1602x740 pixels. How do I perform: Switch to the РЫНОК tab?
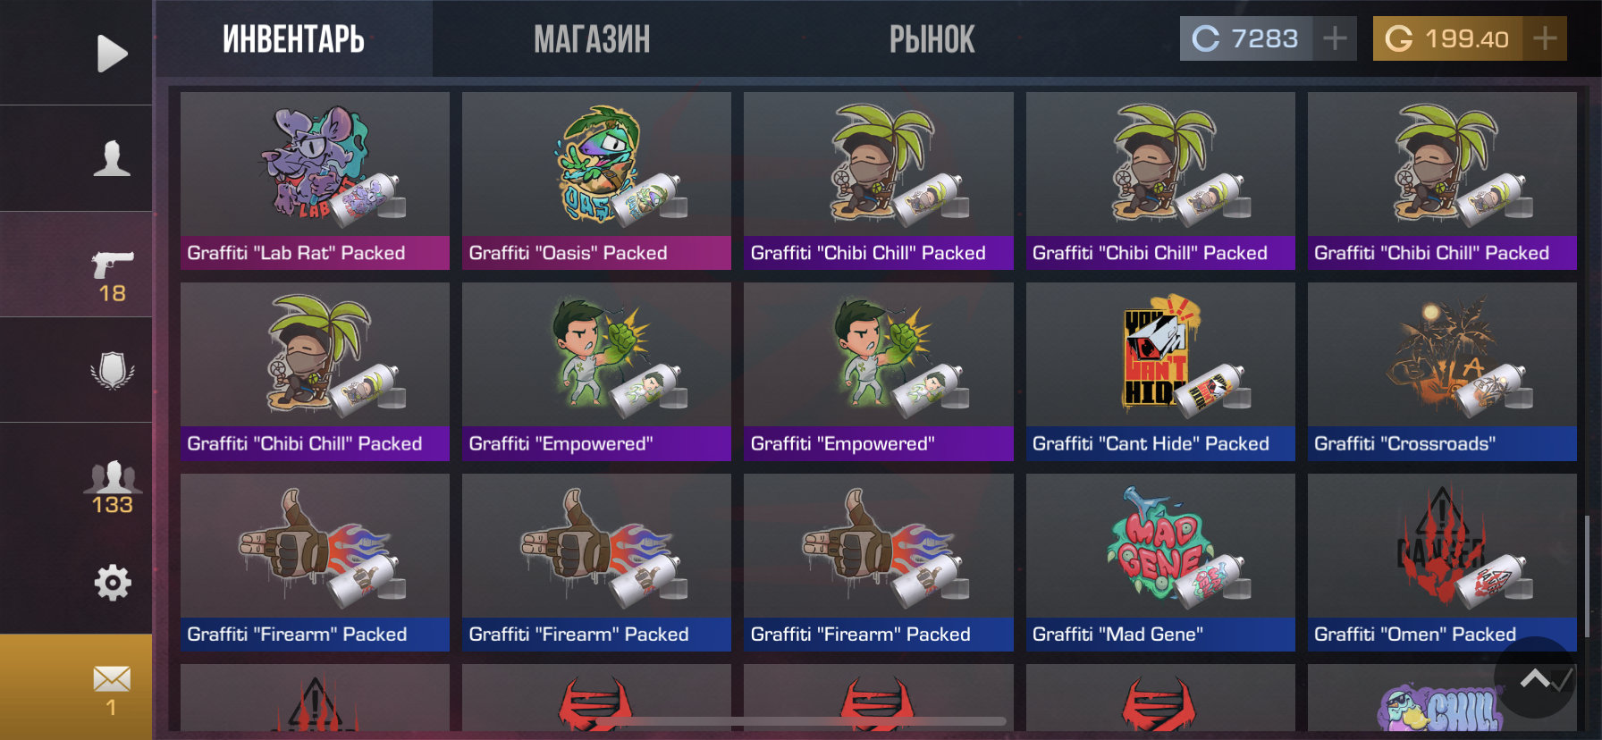point(932,39)
